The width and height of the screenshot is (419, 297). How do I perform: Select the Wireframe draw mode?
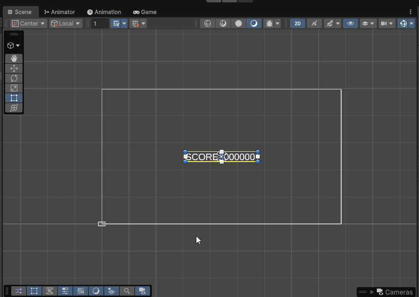coord(207,23)
